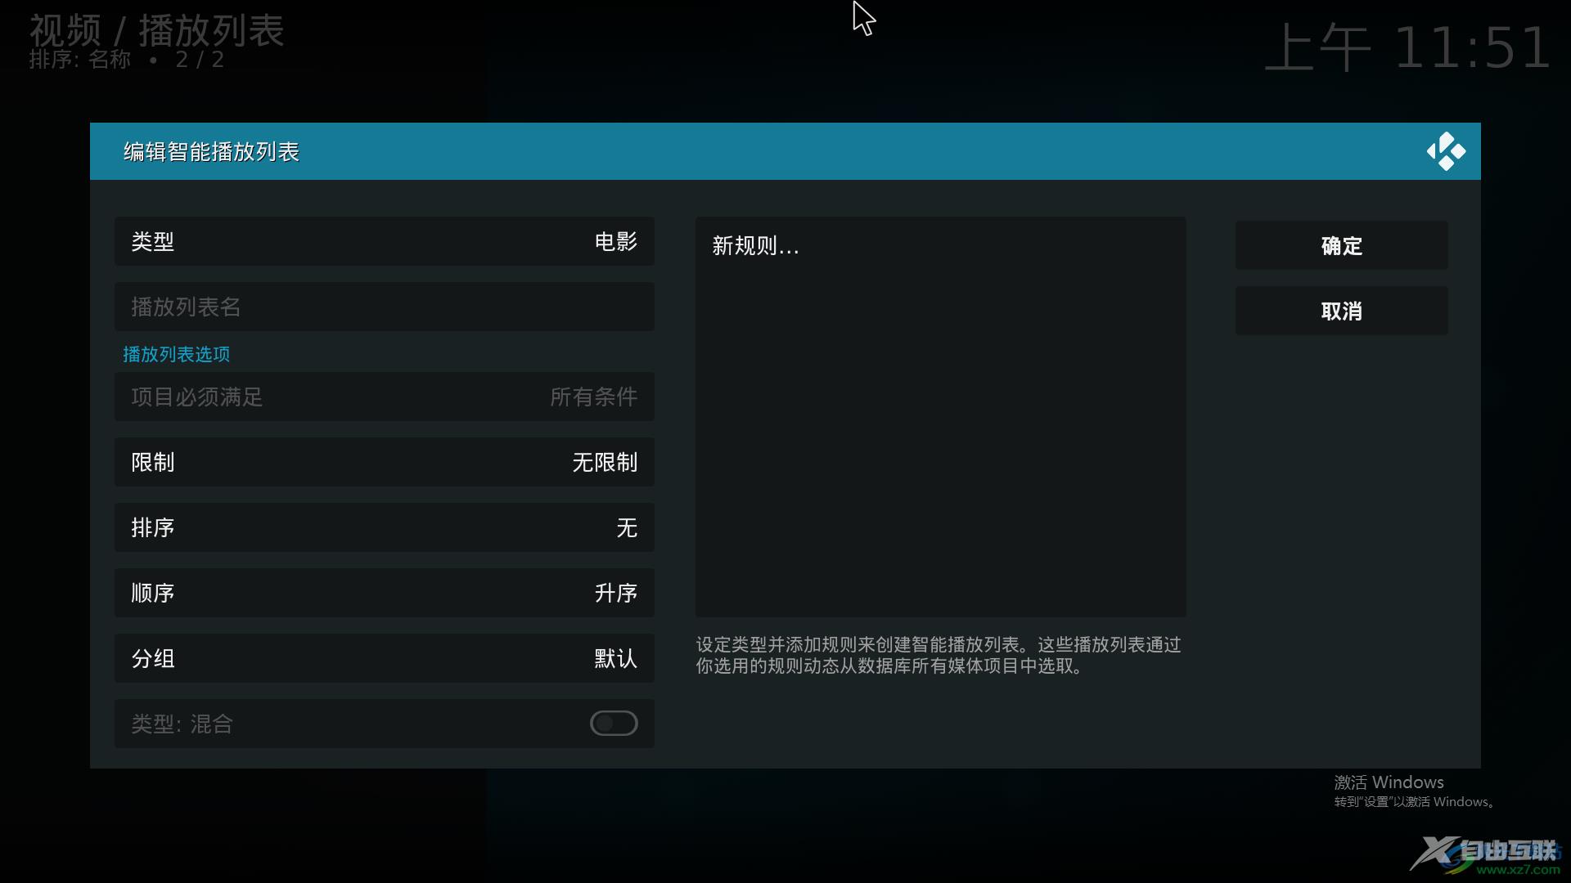Image resolution: width=1571 pixels, height=883 pixels.
Task: Click the 视频 / 播放列表 breadcrumb heading
Action: [156, 30]
